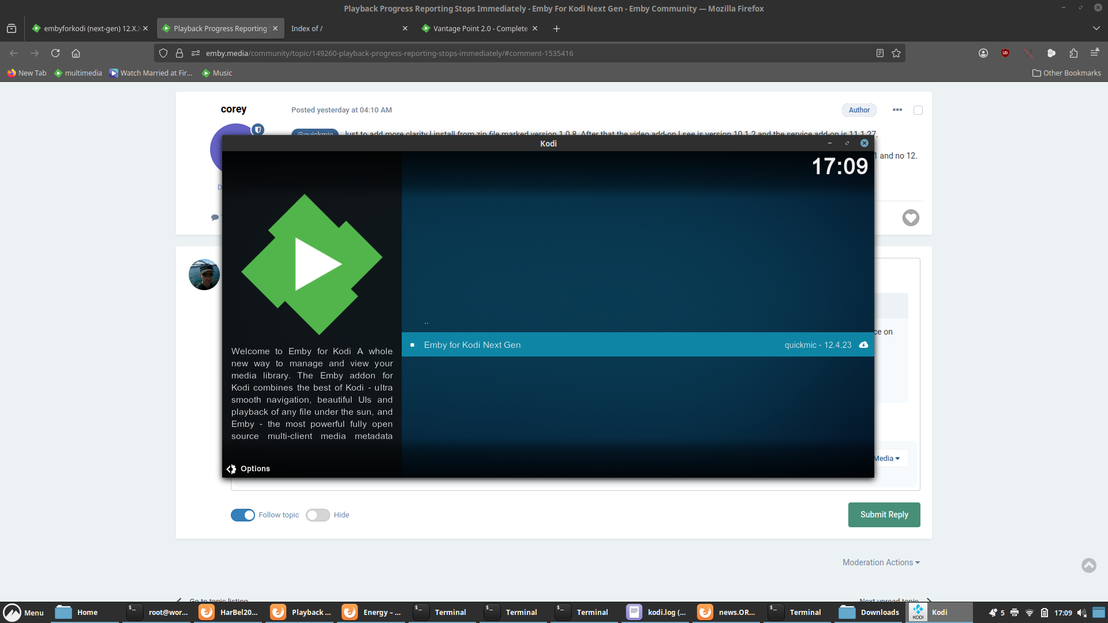Image resolution: width=1108 pixels, height=623 pixels.
Task: Open the multimedia bookmark
Action: [x=78, y=73]
